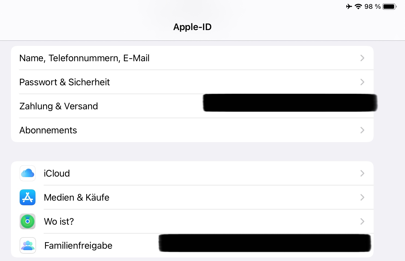The image size is (405, 261).
Task: Open Abonnements via its chevron
Action: point(362,130)
